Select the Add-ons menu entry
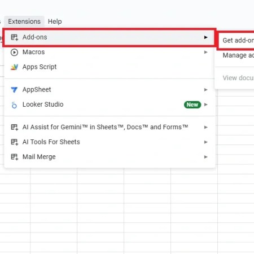 coord(109,37)
